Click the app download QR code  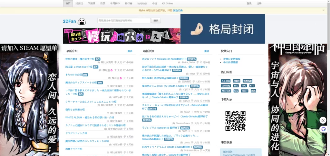coord(235,121)
